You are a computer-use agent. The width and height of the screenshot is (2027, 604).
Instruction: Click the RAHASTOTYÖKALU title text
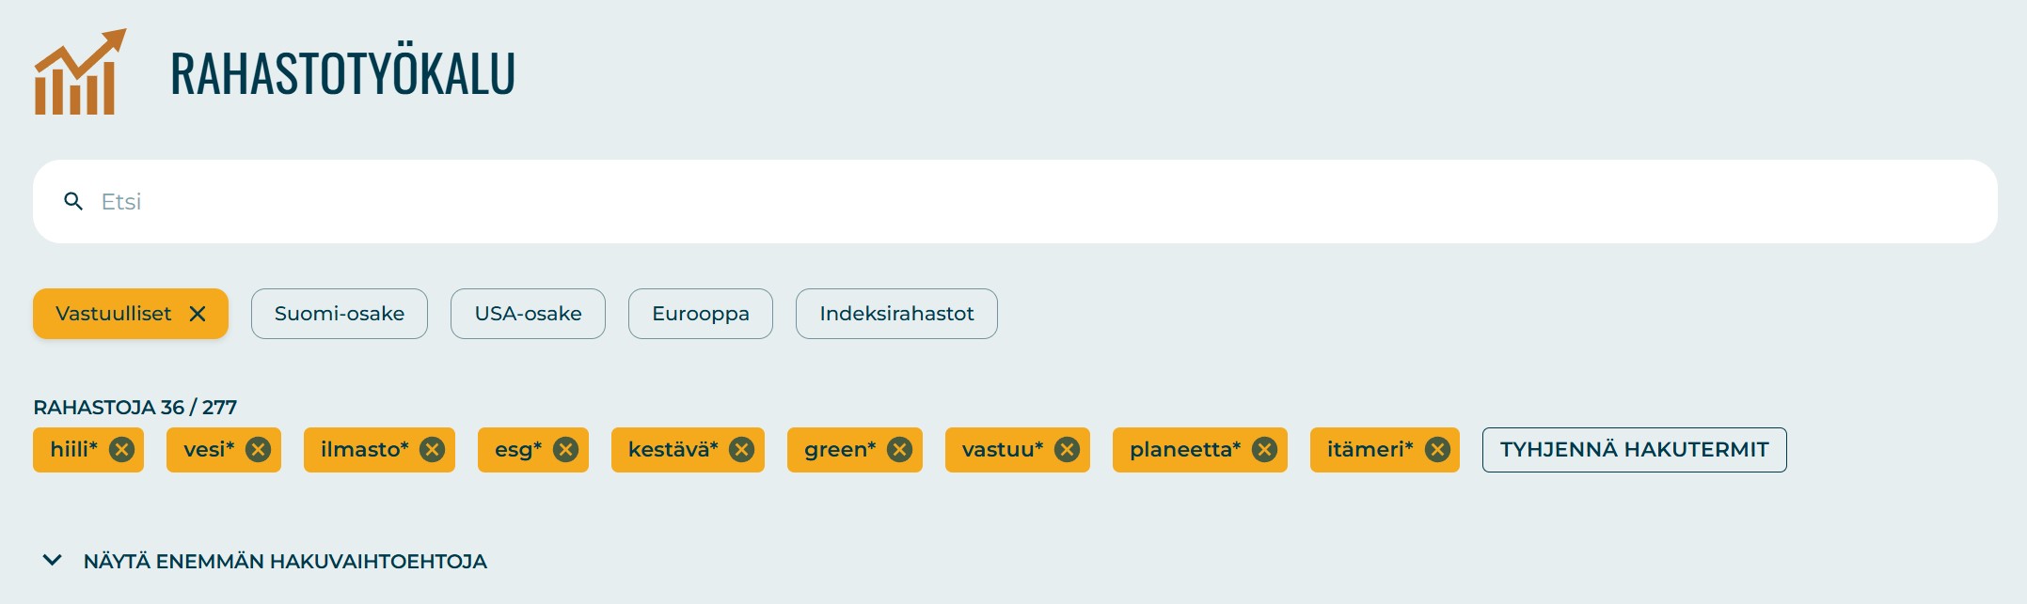[x=343, y=72]
